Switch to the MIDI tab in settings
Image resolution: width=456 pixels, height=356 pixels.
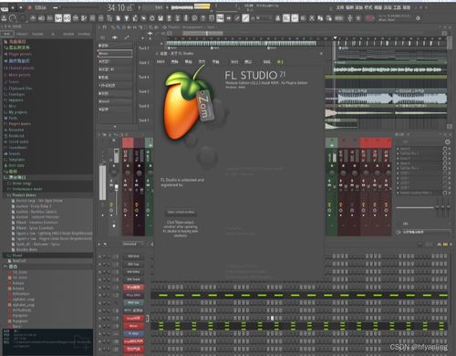(161, 62)
